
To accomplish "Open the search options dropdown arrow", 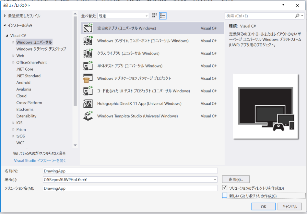I will click(302, 16).
